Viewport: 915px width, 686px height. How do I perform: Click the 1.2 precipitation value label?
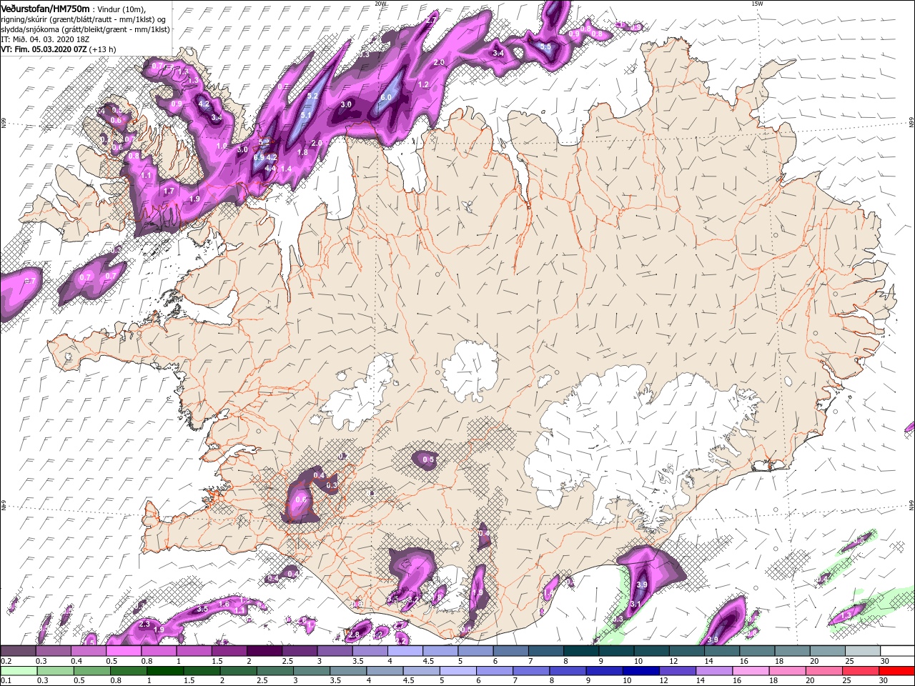tap(422, 85)
